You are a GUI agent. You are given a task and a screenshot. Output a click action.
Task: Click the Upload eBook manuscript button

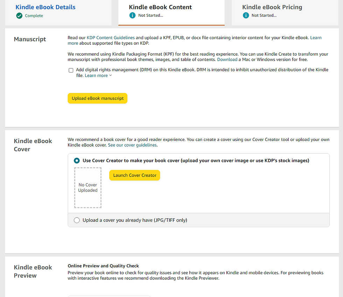[x=97, y=98]
